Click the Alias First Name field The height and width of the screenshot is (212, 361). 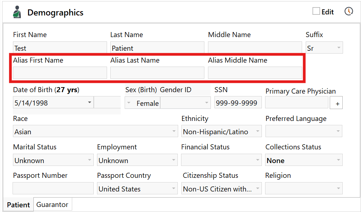[x=60, y=73]
